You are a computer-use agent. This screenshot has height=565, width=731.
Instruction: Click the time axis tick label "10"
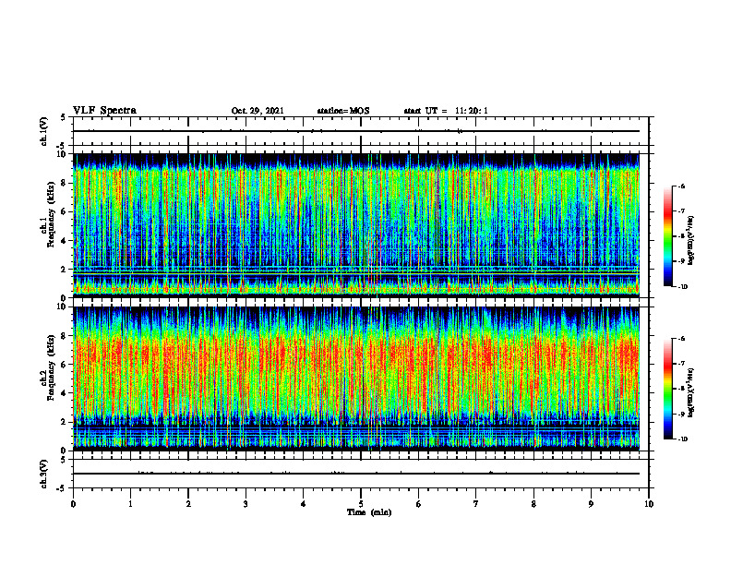(x=649, y=504)
